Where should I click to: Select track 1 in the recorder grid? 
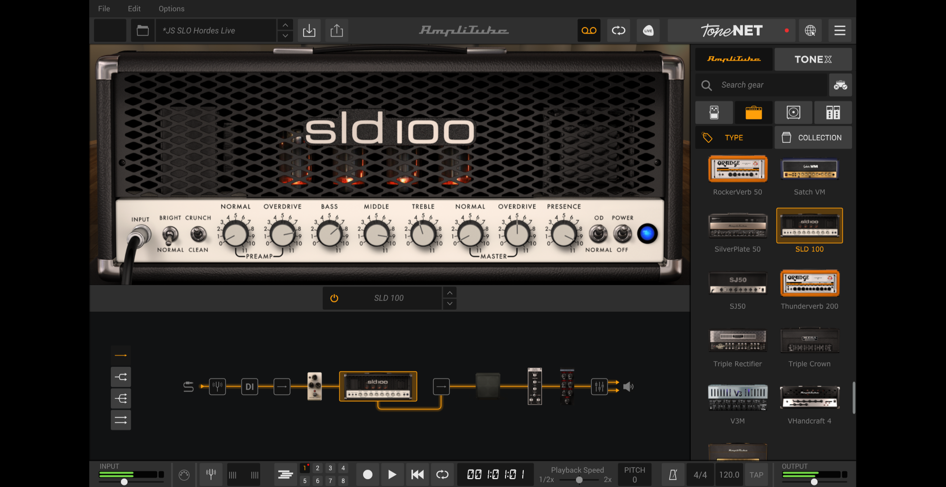coord(305,468)
